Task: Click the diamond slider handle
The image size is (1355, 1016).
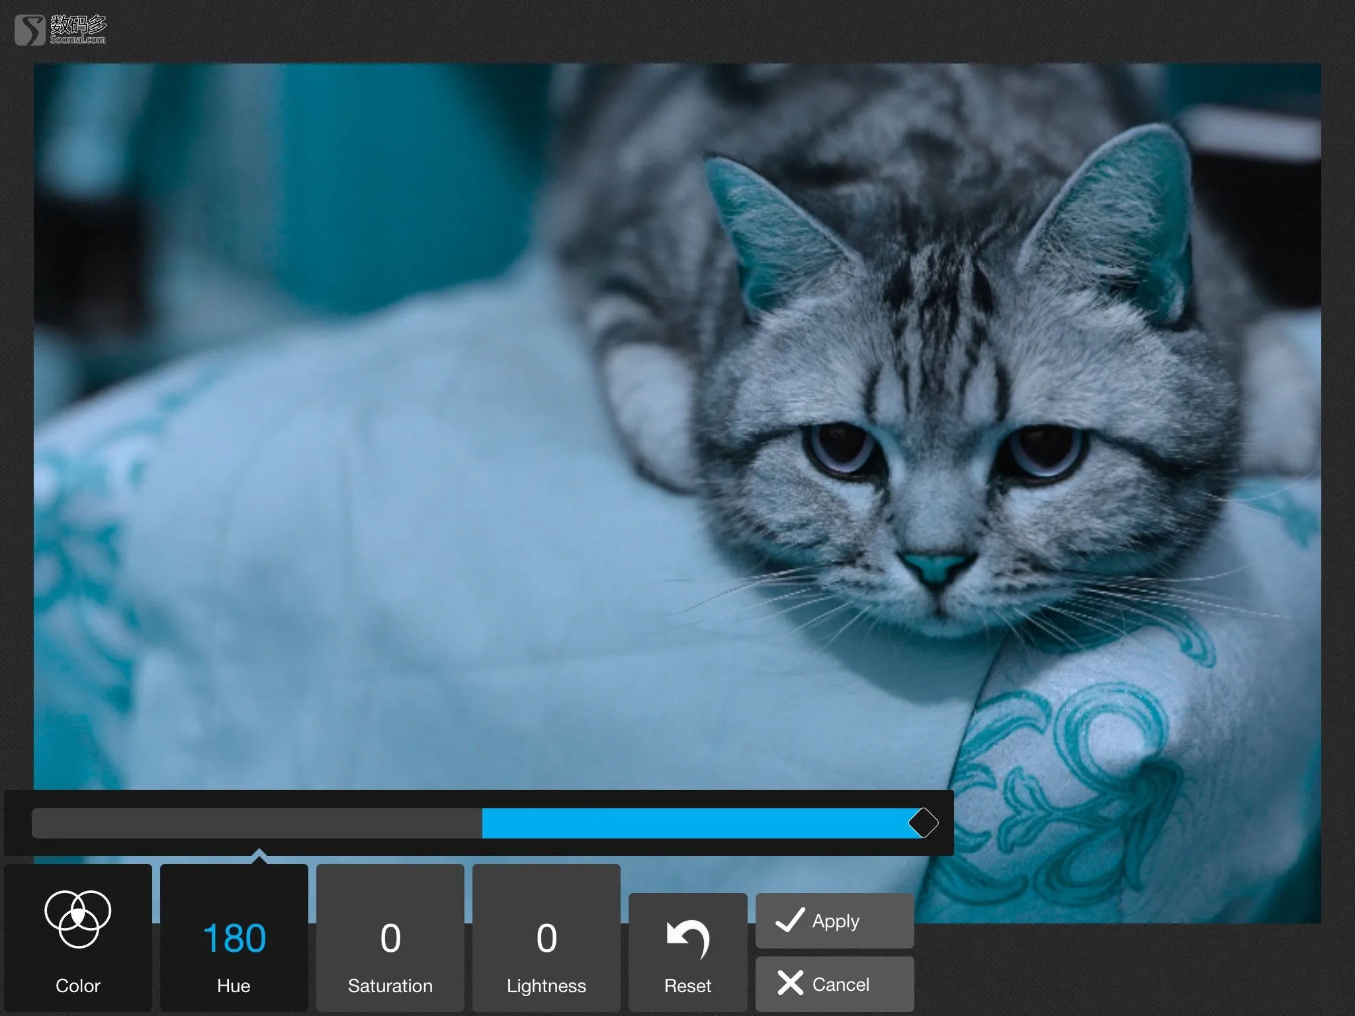Action: (924, 823)
